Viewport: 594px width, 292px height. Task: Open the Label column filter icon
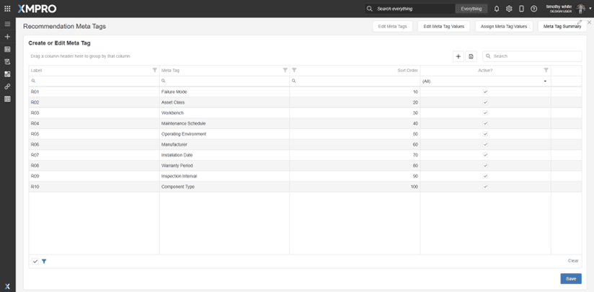point(155,70)
